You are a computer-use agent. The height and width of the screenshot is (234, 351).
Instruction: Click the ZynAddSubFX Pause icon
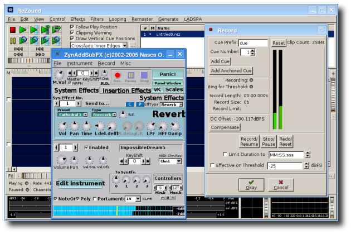(x=131, y=76)
